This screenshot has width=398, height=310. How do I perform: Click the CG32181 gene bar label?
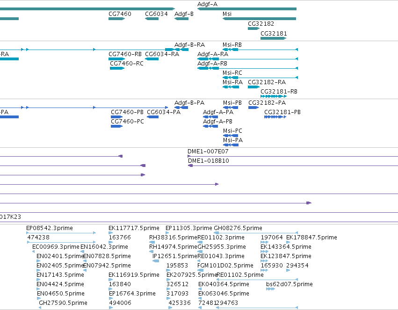click(x=274, y=34)
